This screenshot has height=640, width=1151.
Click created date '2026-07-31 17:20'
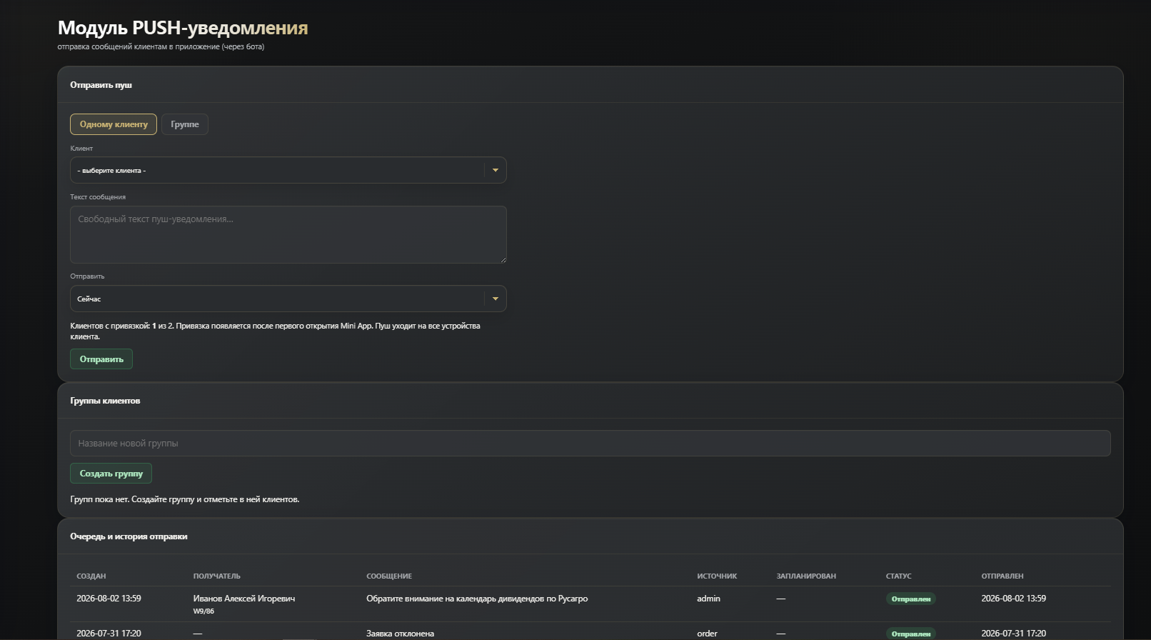[x=109, y=634]
